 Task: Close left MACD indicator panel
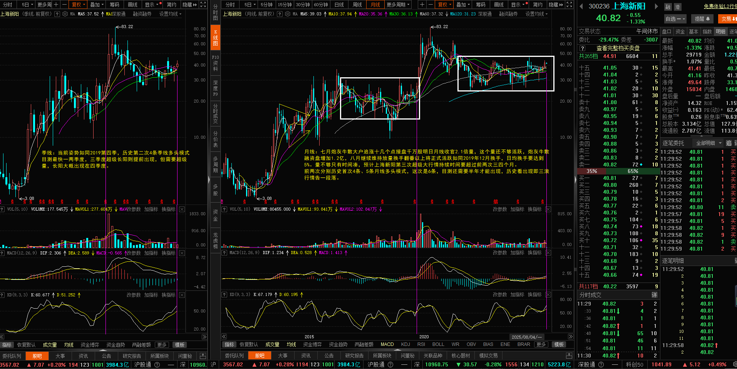click(x=182, y=253)
